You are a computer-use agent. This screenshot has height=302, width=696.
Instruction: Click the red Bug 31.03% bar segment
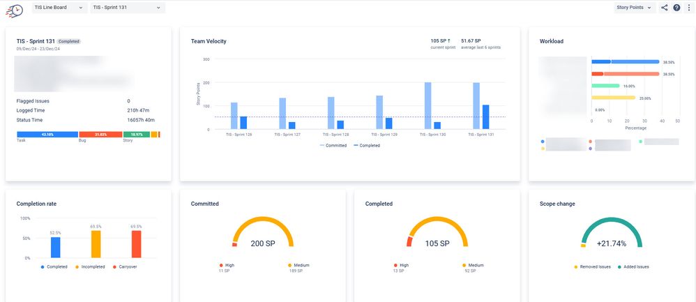tap(100, 134)
